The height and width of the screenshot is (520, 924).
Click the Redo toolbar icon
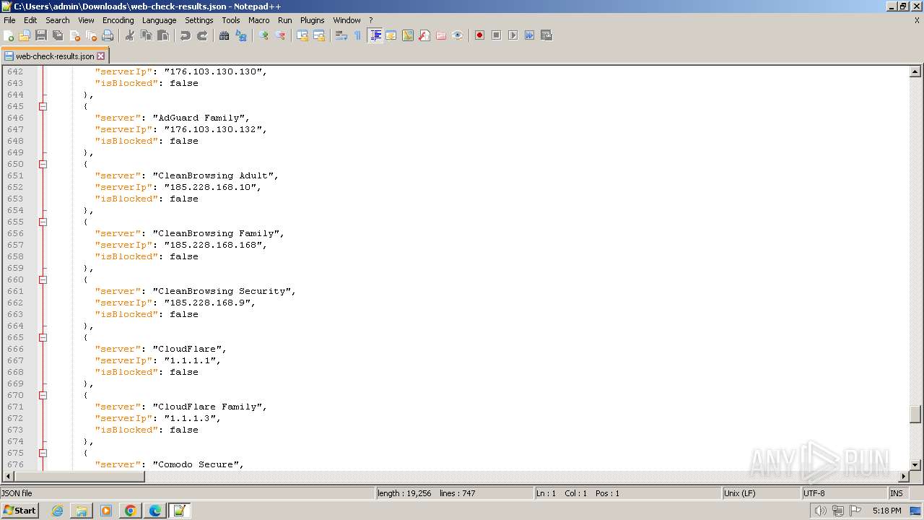pos(202,35)
